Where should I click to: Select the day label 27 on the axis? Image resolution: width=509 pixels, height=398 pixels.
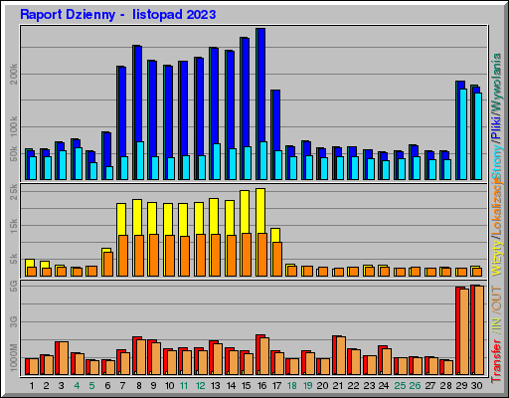tap(430, 386)
